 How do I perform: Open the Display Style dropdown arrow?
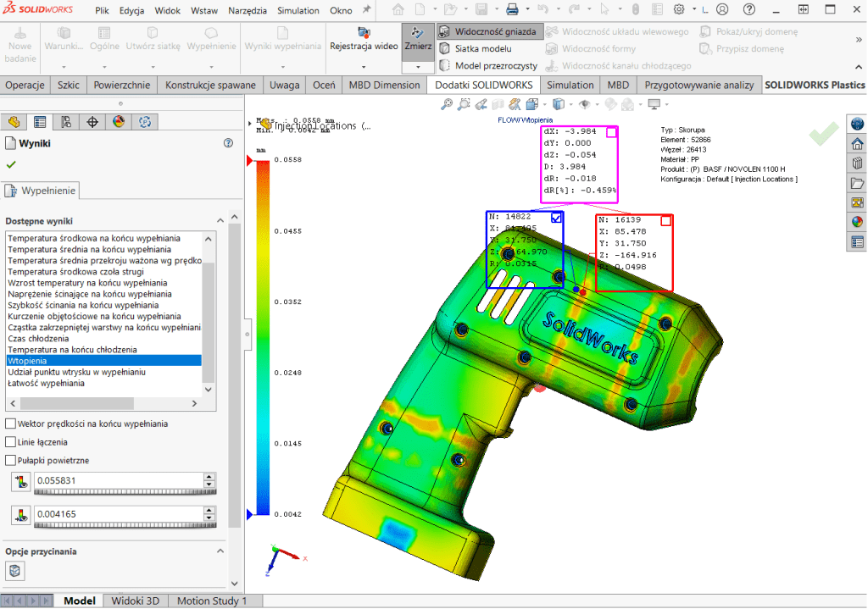(x=570, y=104)
